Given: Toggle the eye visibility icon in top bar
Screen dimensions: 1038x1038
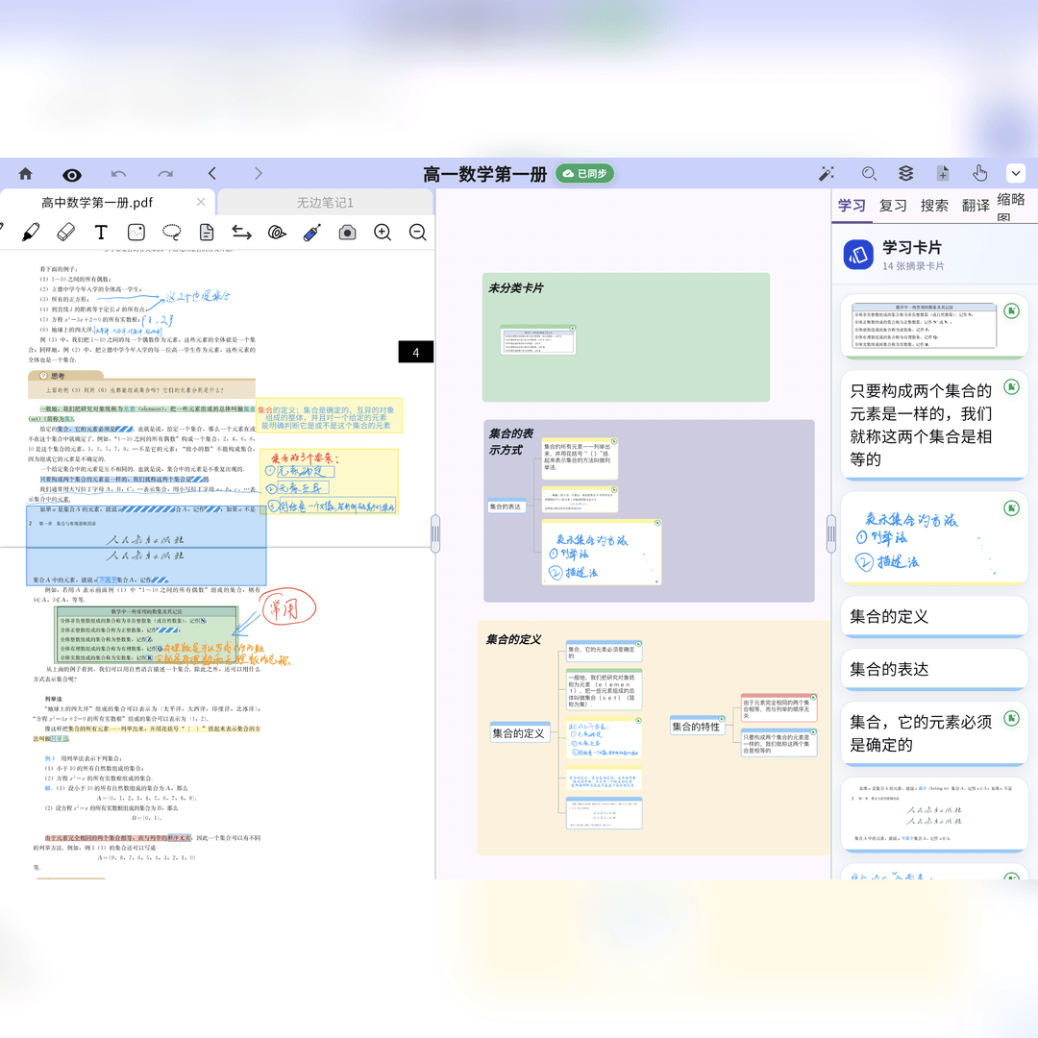Looking at the screenshot, I should coord(71,175).
